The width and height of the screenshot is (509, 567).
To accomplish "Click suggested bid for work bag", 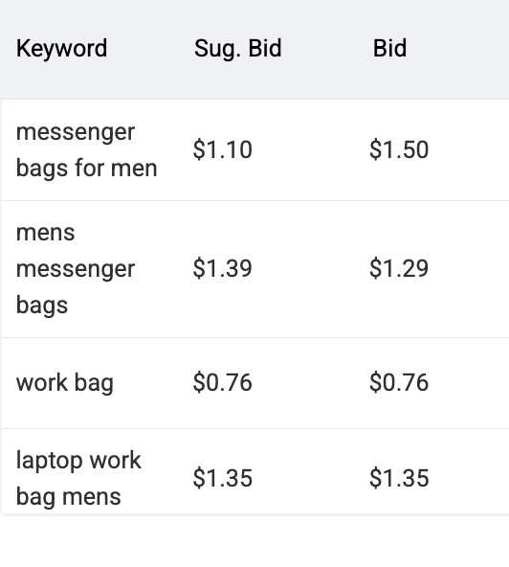I will [x=223, y=382].
